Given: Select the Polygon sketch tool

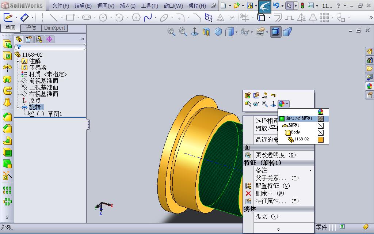Looking at the screenshot, I should 136,18.
